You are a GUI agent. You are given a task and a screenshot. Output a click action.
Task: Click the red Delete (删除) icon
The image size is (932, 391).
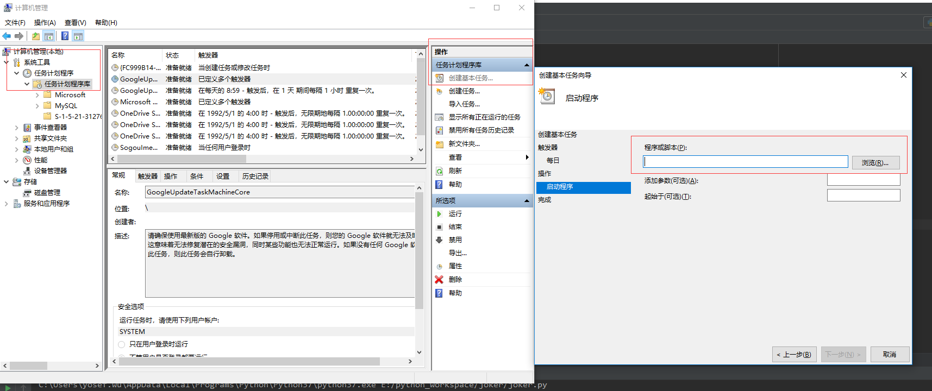pyautogui.click(x=439, y=280)
